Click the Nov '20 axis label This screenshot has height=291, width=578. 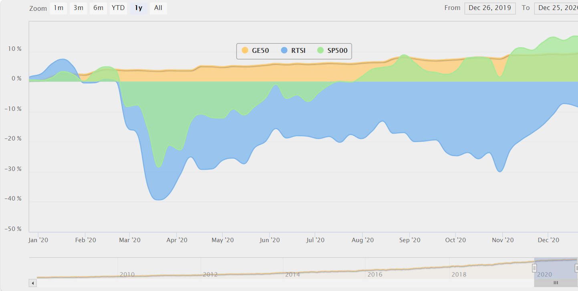pyautogui.click(x=503, y=240)
